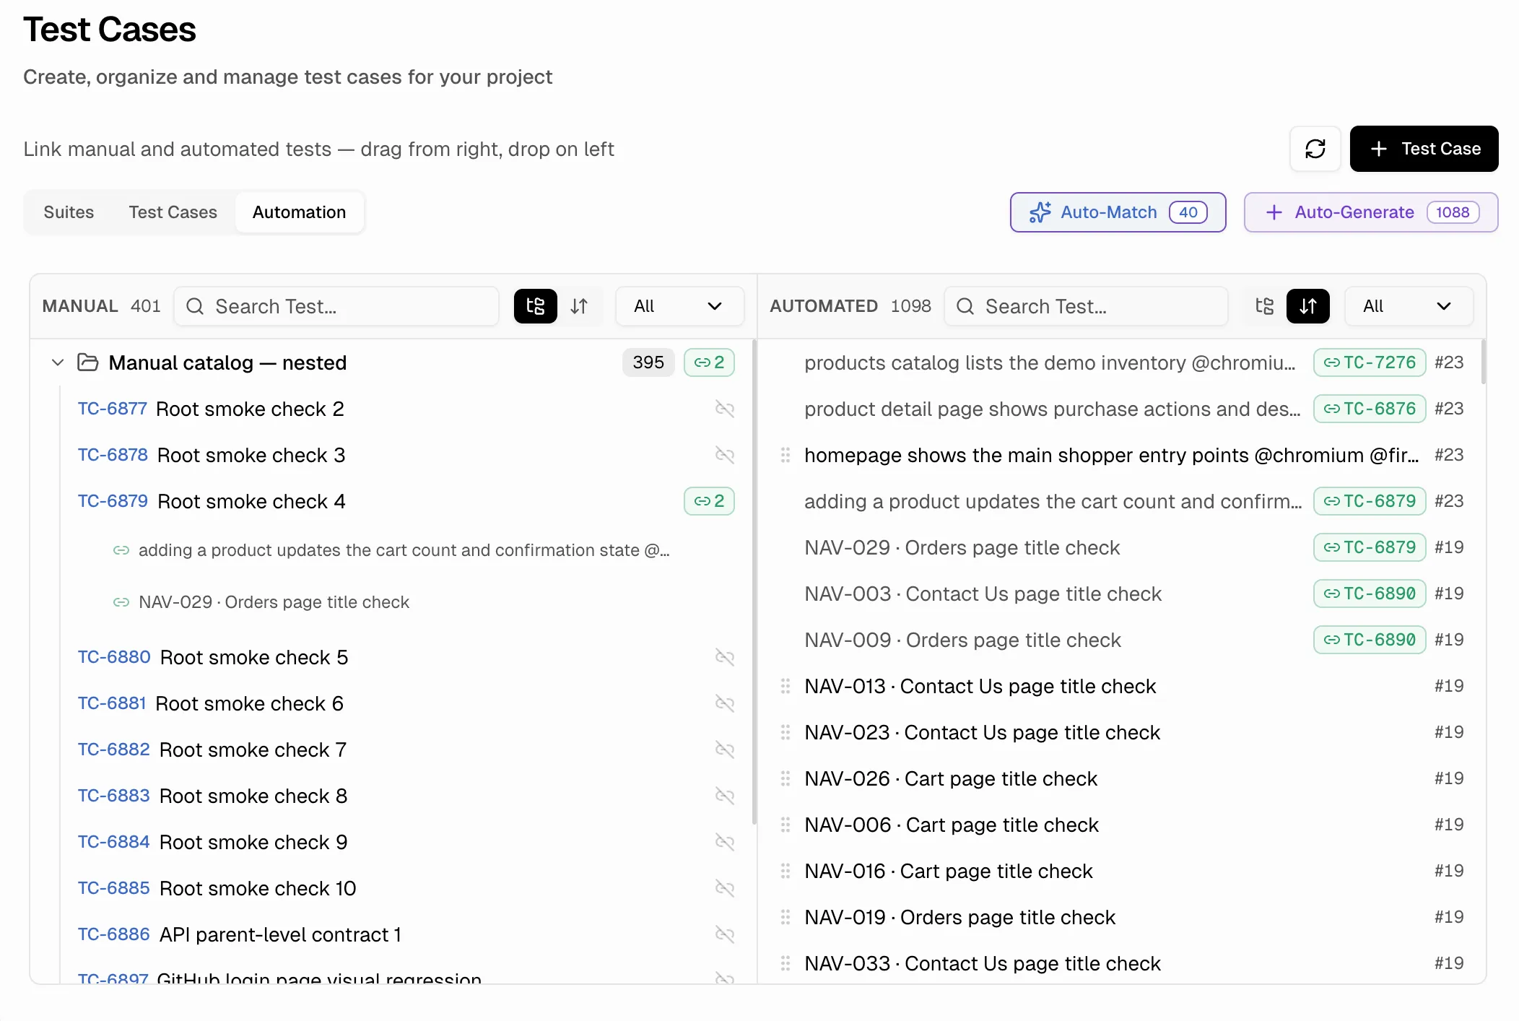Click the sort arrows icon in Manual panel
The height and width of the screenshot is (1021, 1519).
coord(579,305)
